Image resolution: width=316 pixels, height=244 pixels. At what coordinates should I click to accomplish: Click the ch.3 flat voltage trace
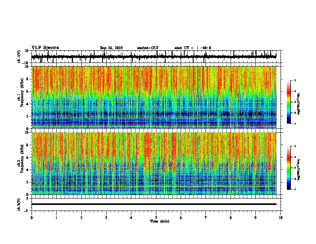(x=154, y=204)
